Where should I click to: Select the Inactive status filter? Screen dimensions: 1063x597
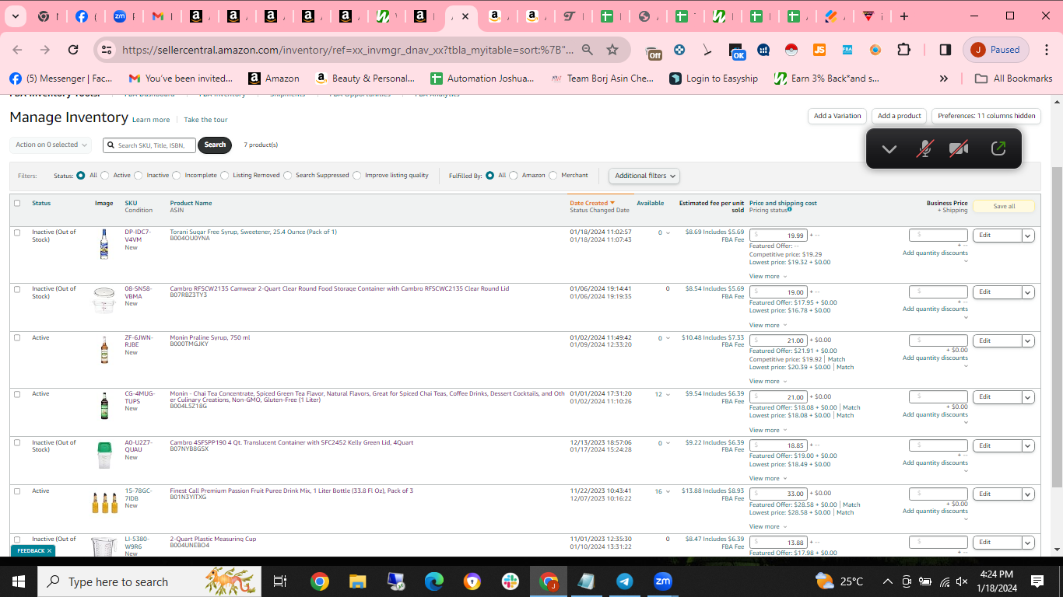(139, 176)
